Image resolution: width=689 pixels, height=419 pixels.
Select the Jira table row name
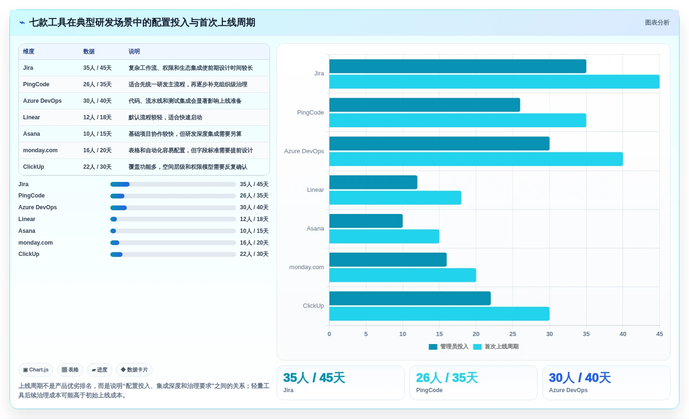tap(28, 68)
